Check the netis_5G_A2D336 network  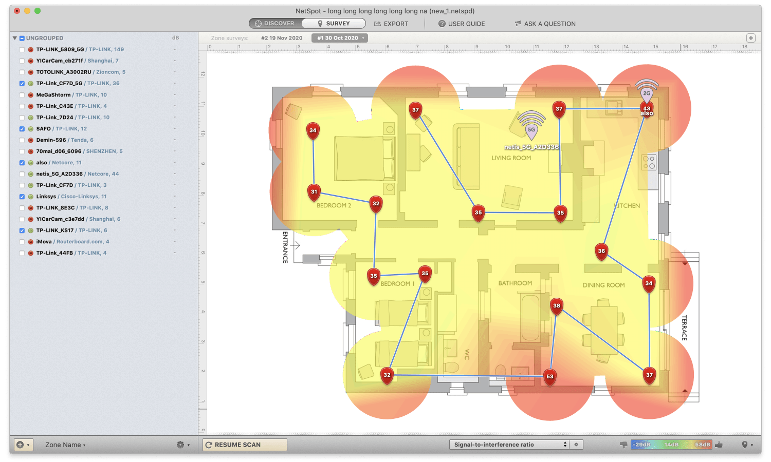coord(22,174)
